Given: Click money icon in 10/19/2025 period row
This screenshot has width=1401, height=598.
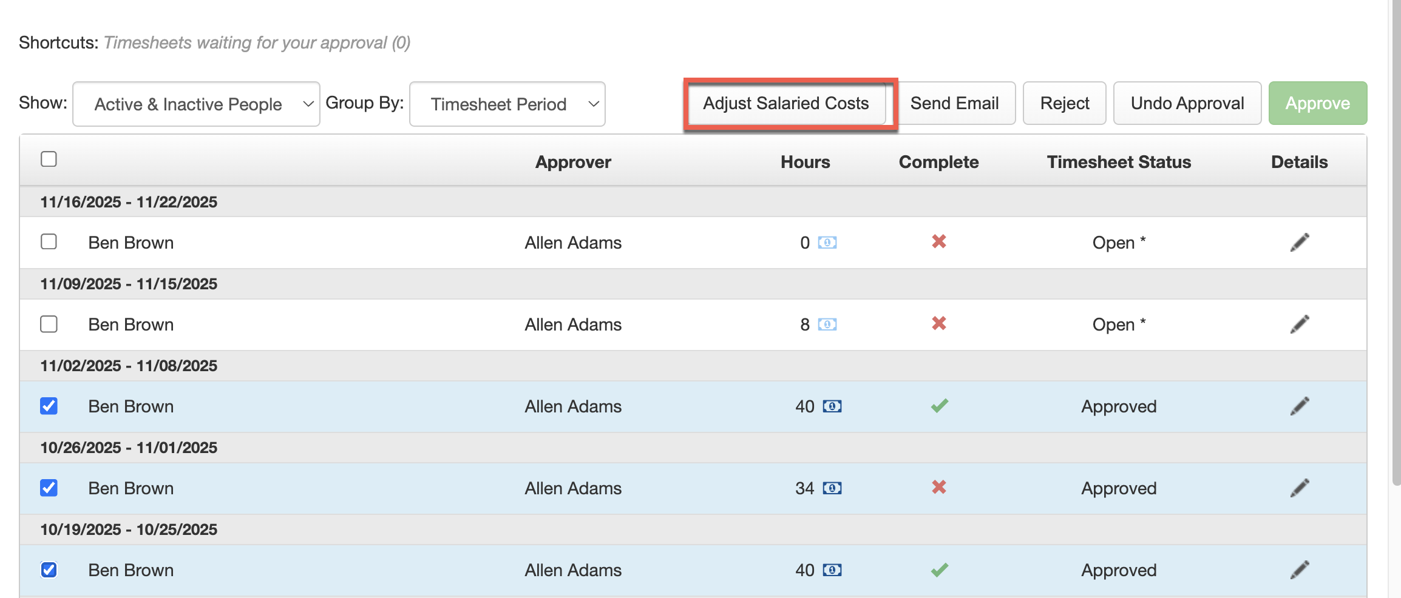Looking at the screenshot, I should (x=832, y=570).
